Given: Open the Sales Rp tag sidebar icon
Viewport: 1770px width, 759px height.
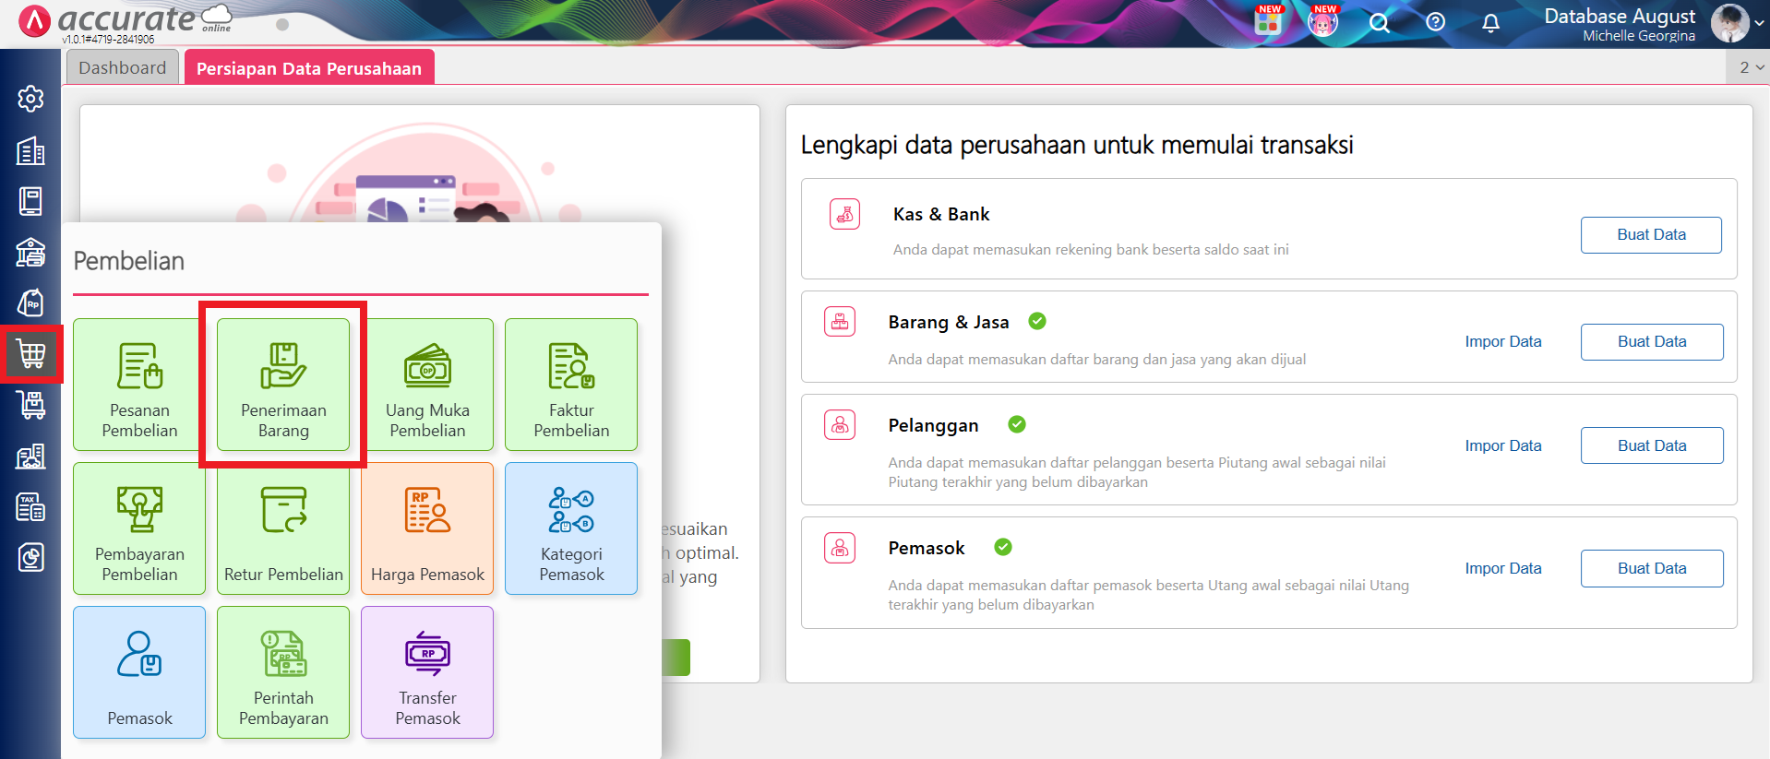Looking at the screenshot, I should [30, 302].
